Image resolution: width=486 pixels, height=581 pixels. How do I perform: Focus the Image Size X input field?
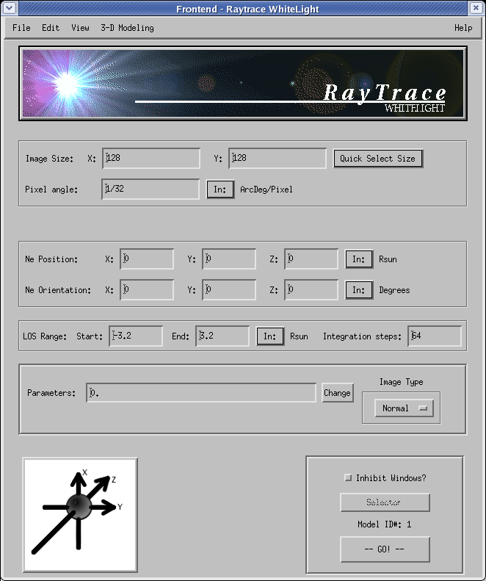tap(151, 159)
